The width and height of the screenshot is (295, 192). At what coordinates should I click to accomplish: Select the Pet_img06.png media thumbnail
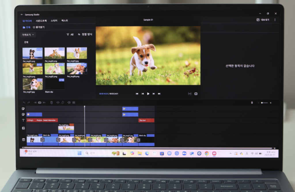77,69
